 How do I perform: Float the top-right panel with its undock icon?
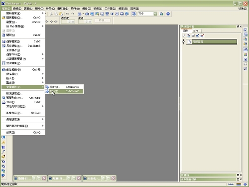click(x=238, y=26)
